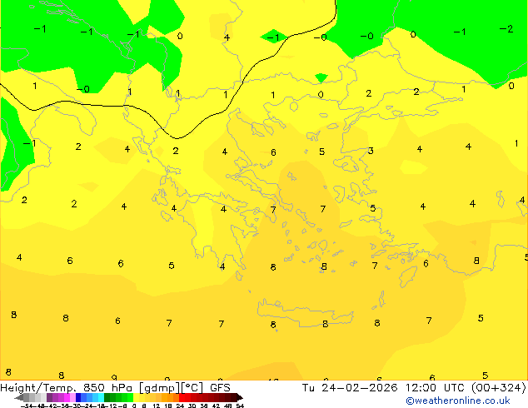Screen dimensions: 528x408
Task: Click the dark maroon right arrow of the scale
Action: [x=239, y=398]
